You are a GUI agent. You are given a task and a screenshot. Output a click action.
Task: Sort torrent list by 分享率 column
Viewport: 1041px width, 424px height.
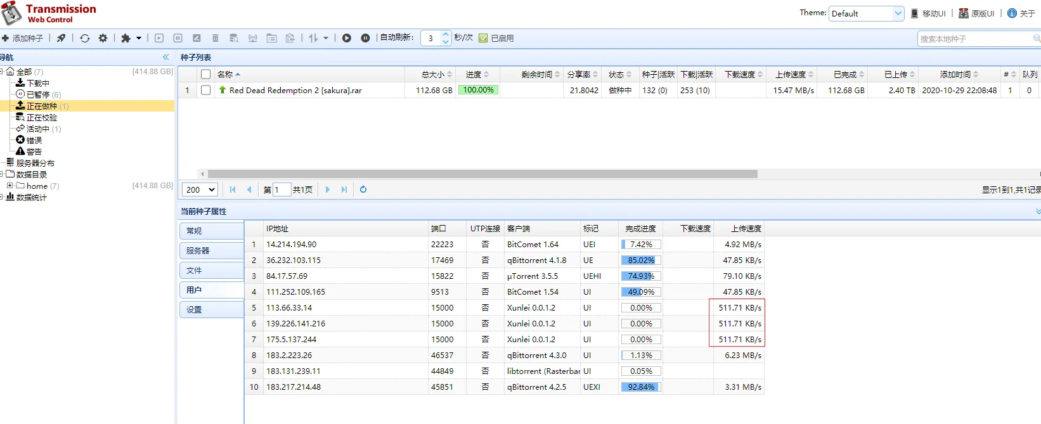pos(582,74)
